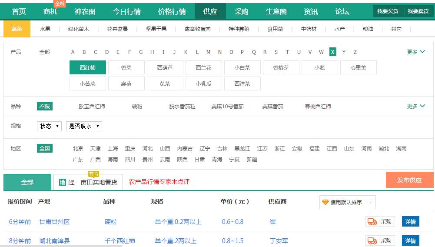Expand 更多 in product letter row
This screenshot has width=435, height=247.
(x=415, y=52)
